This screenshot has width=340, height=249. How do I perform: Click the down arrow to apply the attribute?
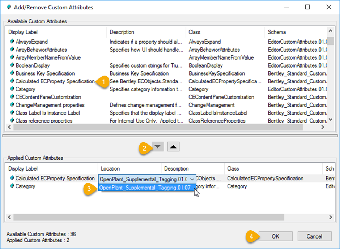coord(158,147)
